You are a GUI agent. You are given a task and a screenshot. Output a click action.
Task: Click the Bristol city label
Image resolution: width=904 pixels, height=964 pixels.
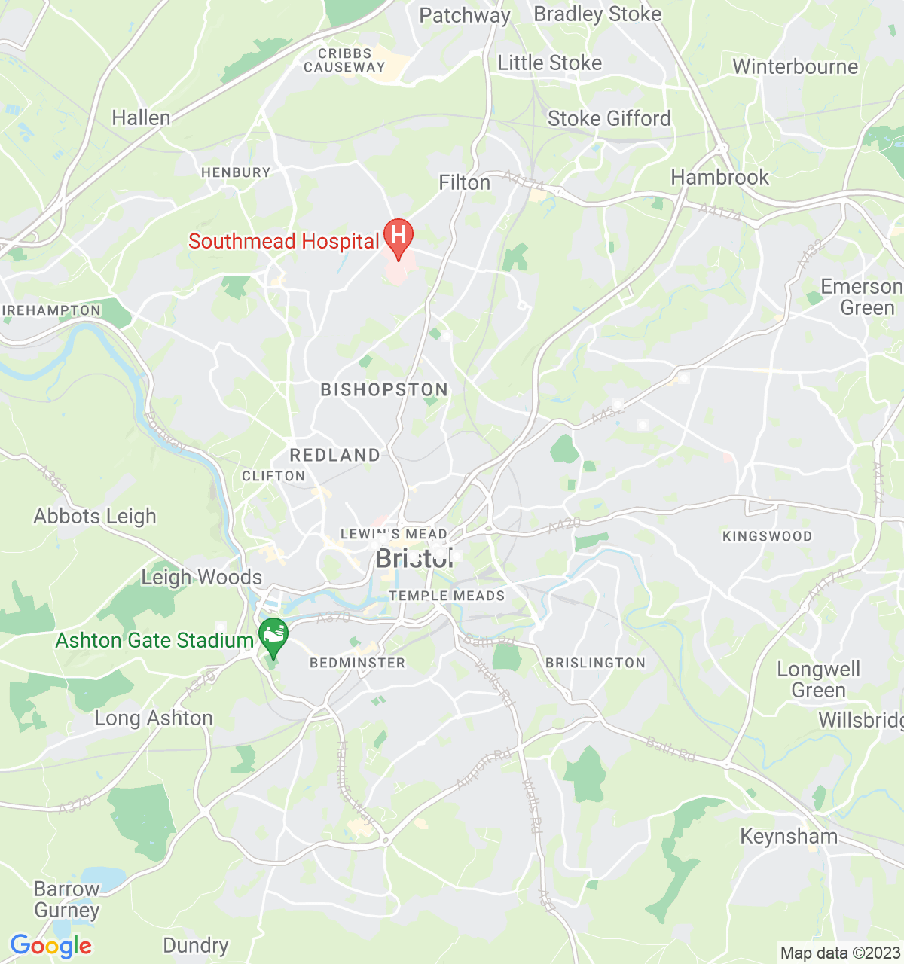point(414,558)
